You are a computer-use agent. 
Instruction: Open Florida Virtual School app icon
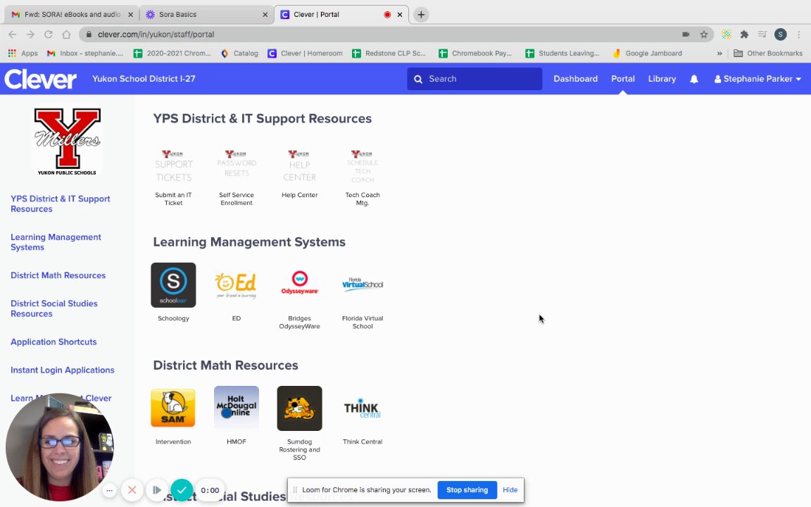coord(363,285)
